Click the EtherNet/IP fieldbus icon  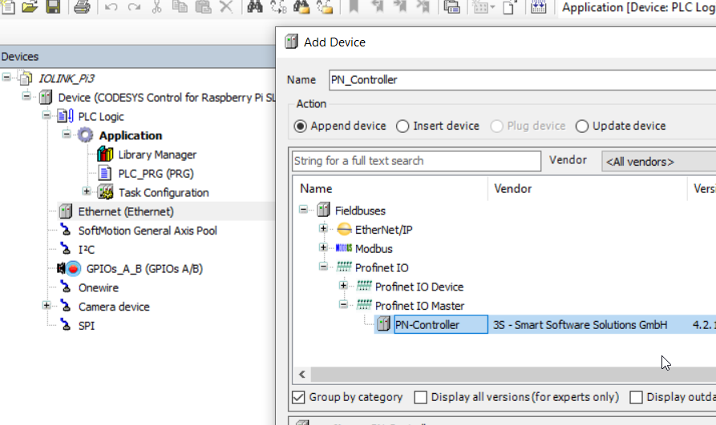pyautogui.click(x=344, y=230)
